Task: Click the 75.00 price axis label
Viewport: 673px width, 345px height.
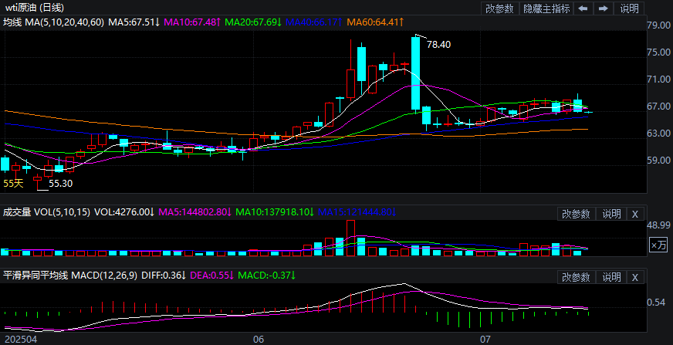Action: pyautogui.click(x=658, y=52)
